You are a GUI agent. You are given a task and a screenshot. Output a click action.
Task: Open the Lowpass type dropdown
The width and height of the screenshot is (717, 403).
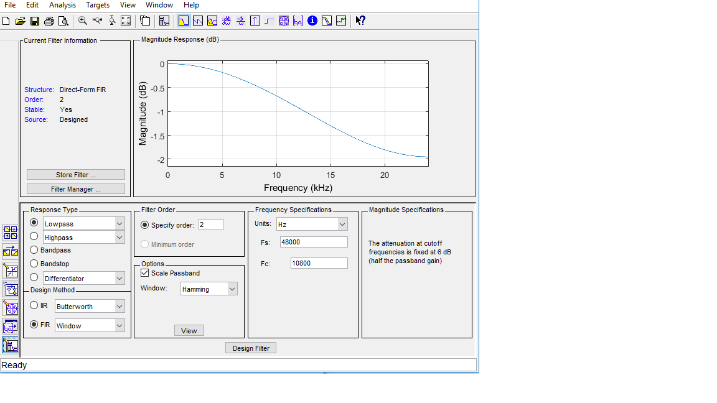(x=83, y=223)
